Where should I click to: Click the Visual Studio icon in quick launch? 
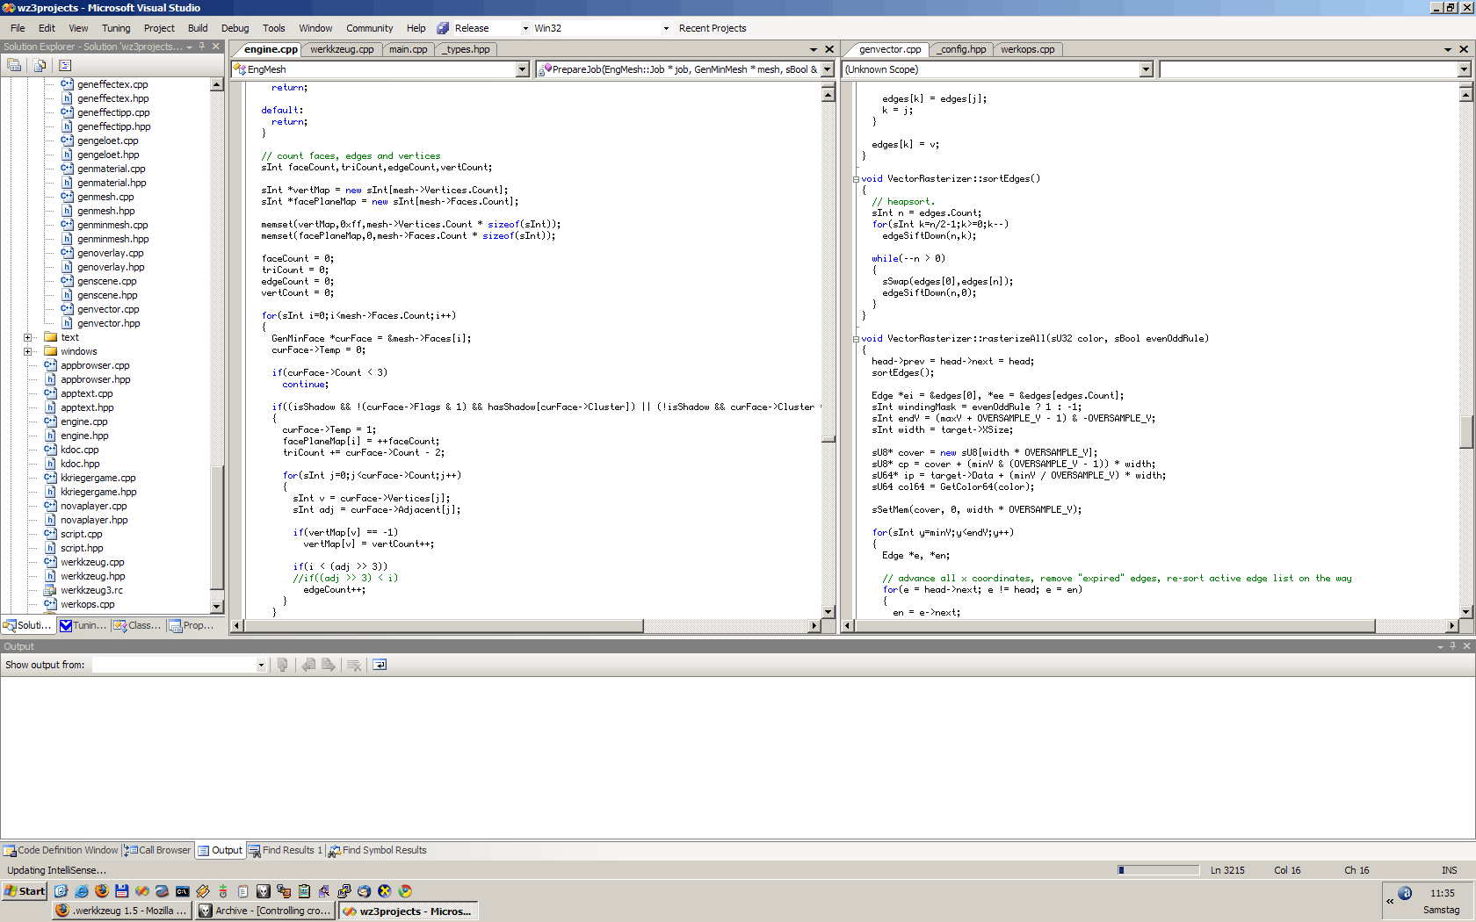pyautogui.click(x=142, y=891)
